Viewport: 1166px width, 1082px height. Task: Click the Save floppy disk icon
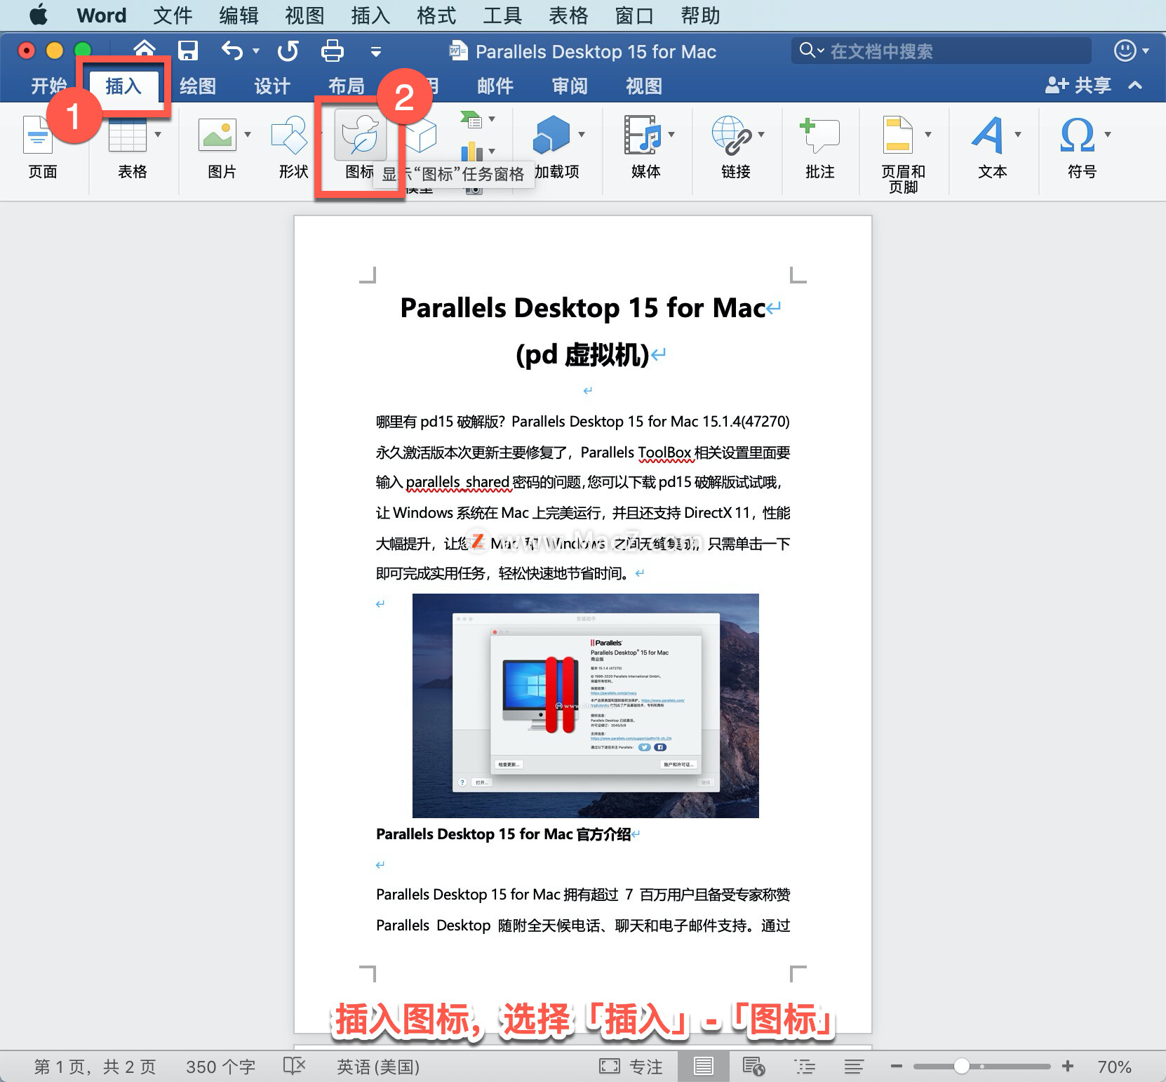[x=188, y=51]
